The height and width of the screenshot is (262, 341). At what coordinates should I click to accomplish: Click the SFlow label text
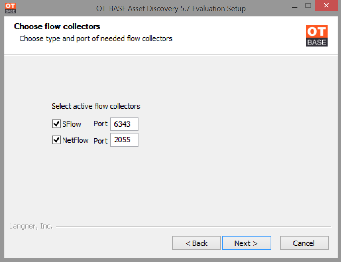point(71,124)
